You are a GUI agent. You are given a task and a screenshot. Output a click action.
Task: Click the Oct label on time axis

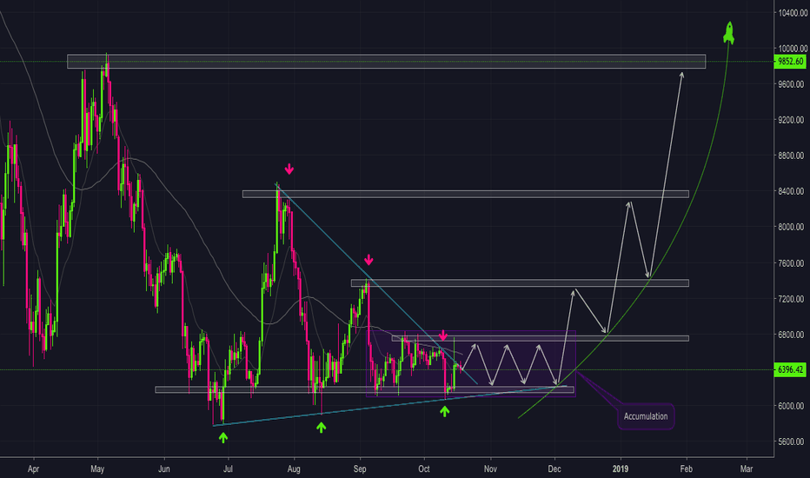(x=424, y=468)
